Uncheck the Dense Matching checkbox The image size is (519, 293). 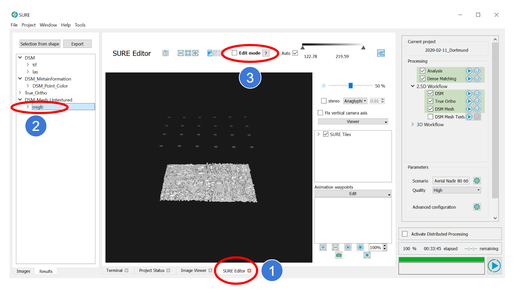pos(423,79)
